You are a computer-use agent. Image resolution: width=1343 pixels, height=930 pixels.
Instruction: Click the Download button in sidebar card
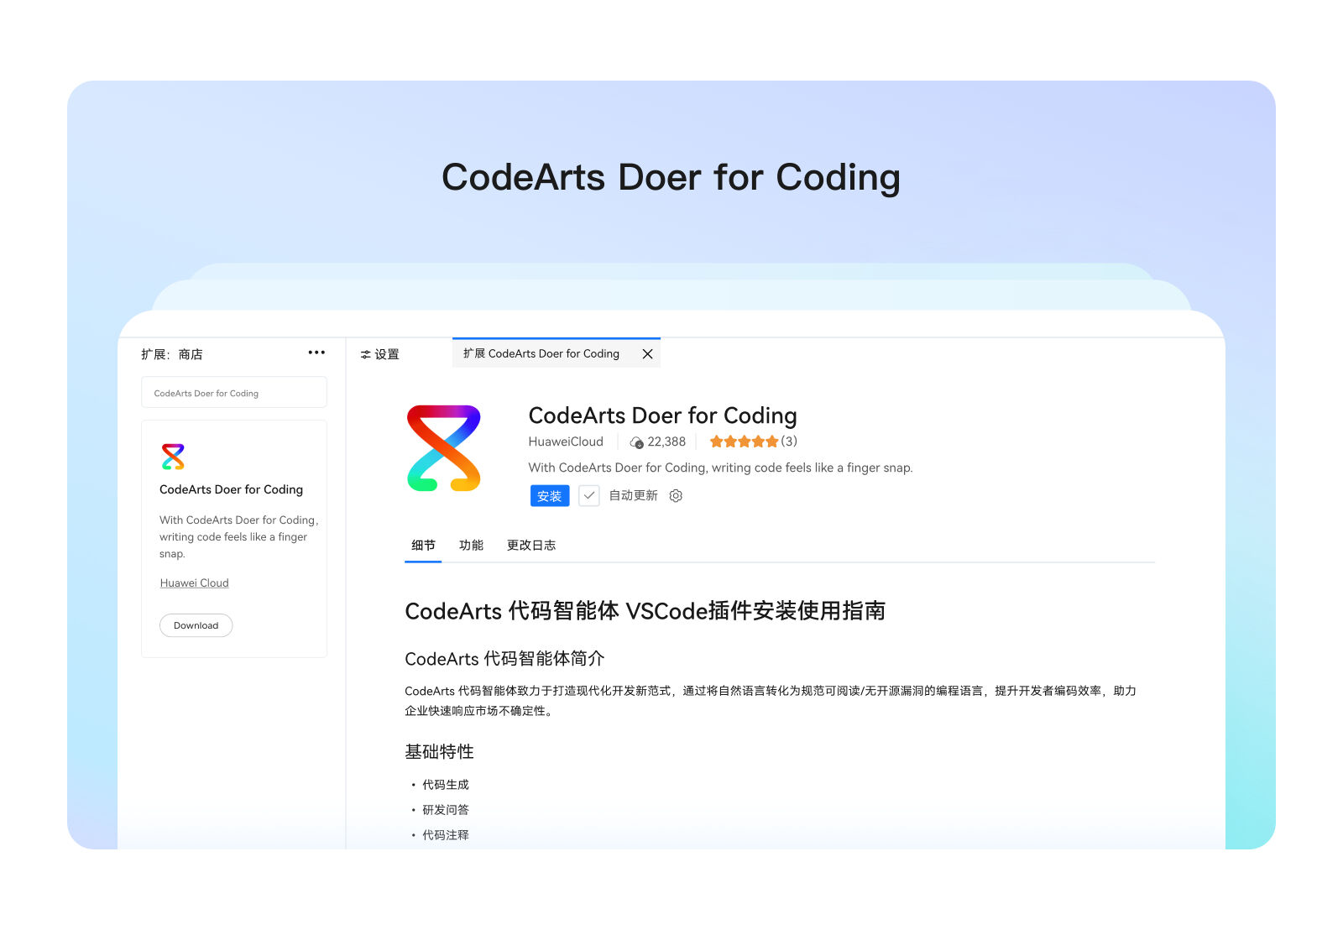tap(196, 625)
